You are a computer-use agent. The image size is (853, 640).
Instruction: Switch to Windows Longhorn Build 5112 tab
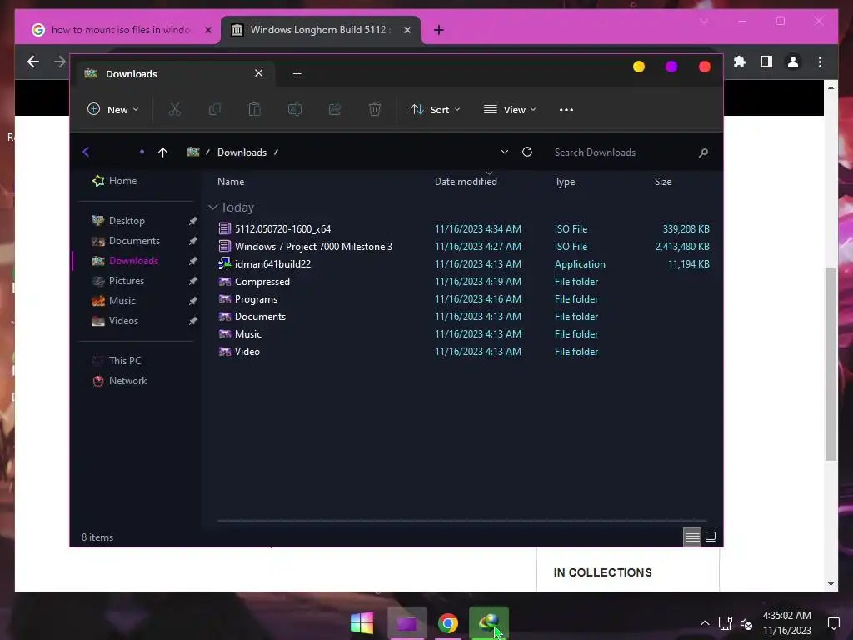(321, 29)
